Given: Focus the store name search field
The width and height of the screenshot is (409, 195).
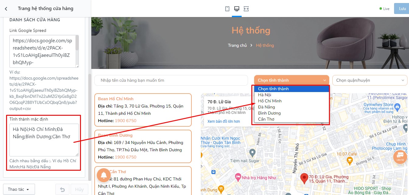Looking at the screenshot, I should [x=171, y=80].
